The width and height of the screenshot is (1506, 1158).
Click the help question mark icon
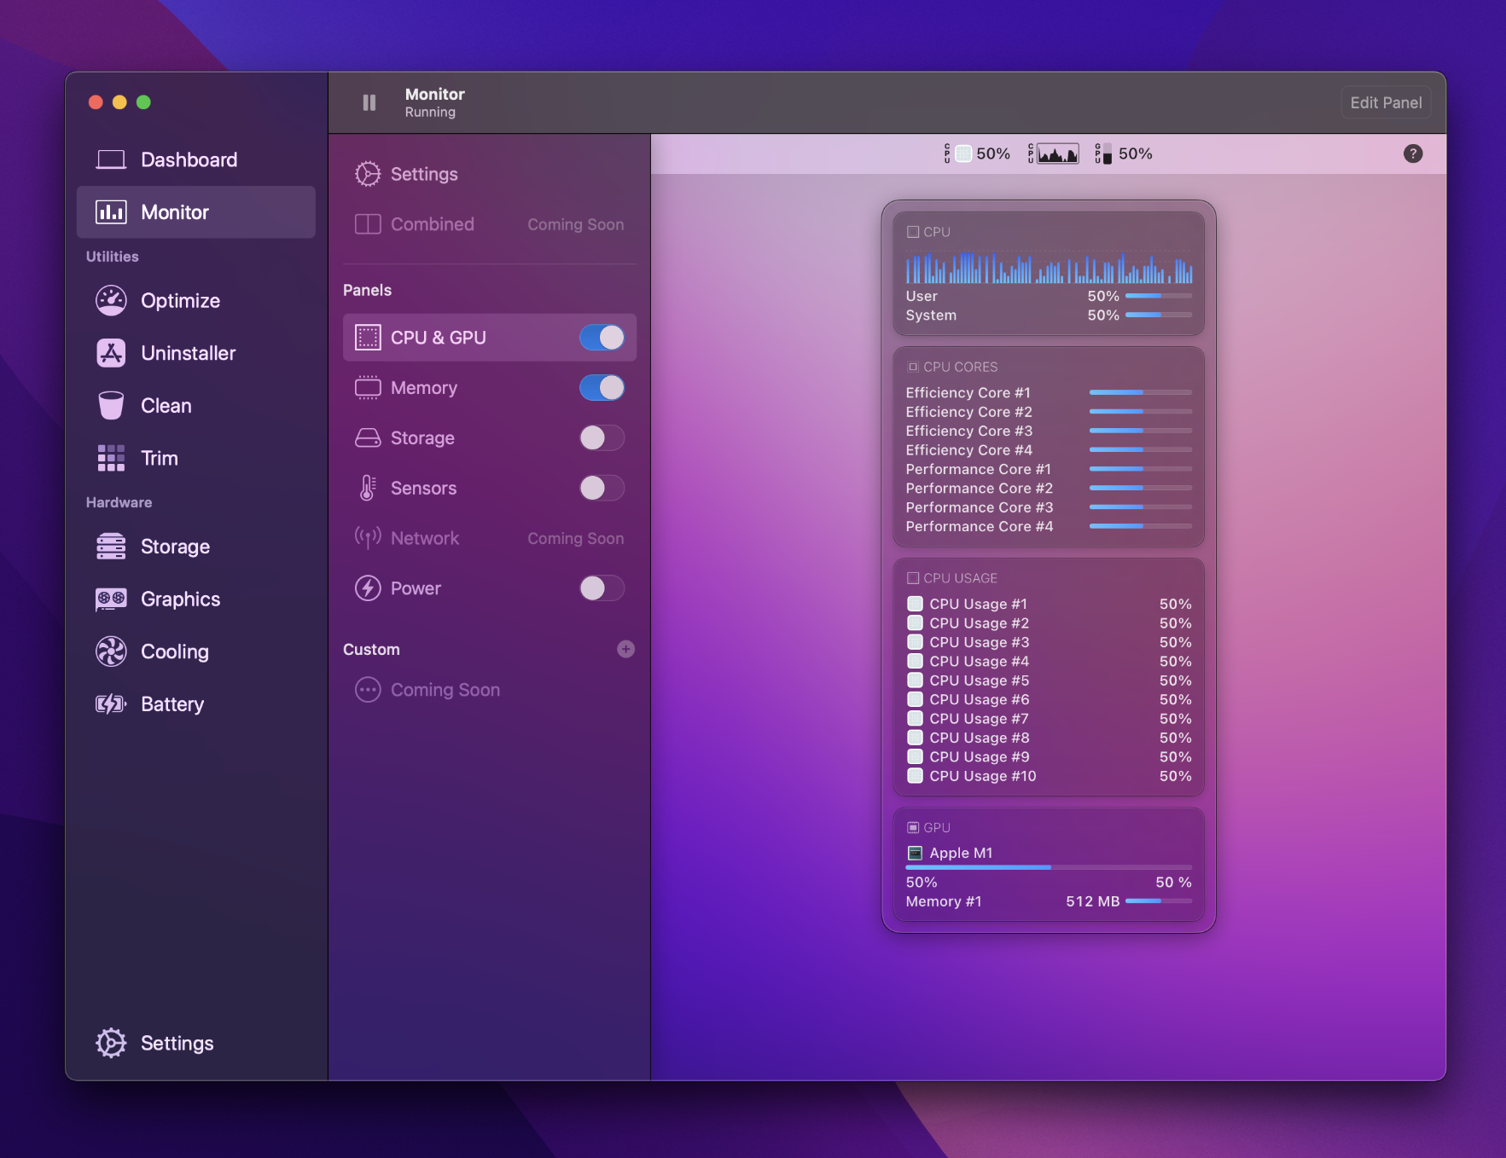(x=1412, y=153)
